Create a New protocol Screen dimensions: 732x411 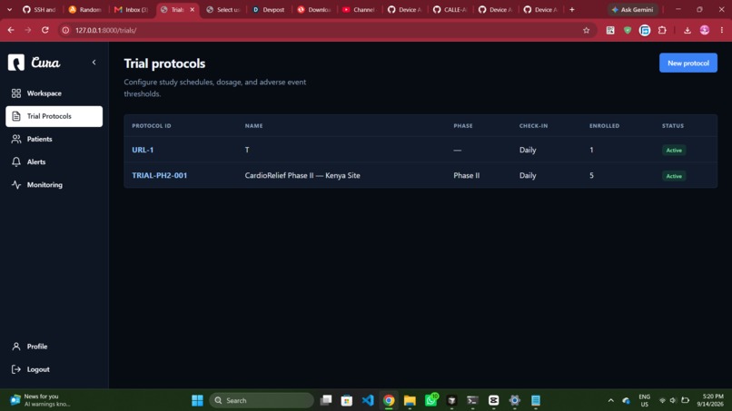click(x=688, y=63)
